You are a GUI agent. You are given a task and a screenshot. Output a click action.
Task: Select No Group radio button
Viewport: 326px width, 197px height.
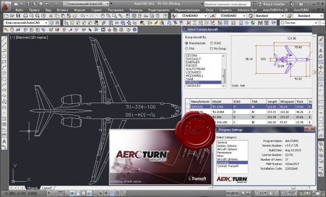pyautogui.click(x=211, y=49)
